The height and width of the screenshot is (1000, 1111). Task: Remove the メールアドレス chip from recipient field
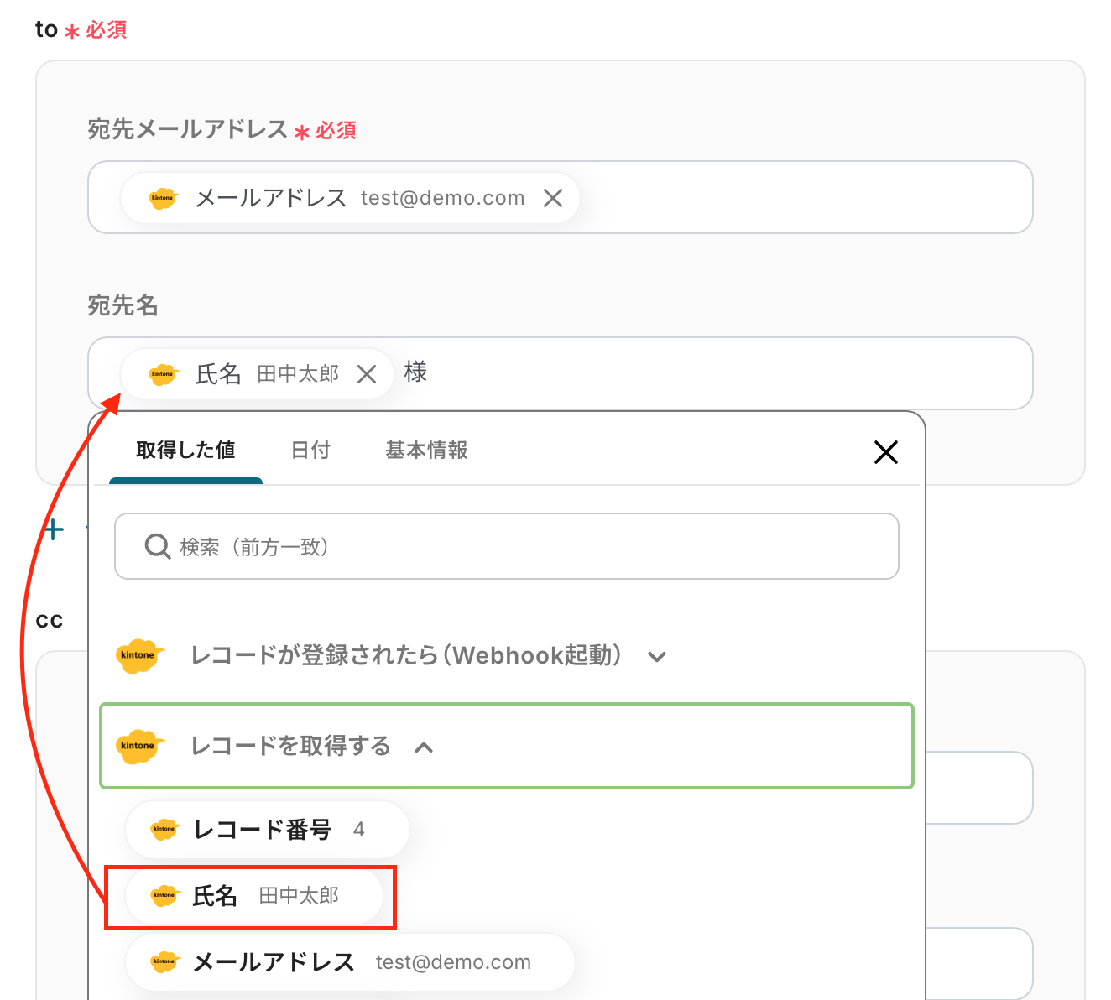(552, 198)
